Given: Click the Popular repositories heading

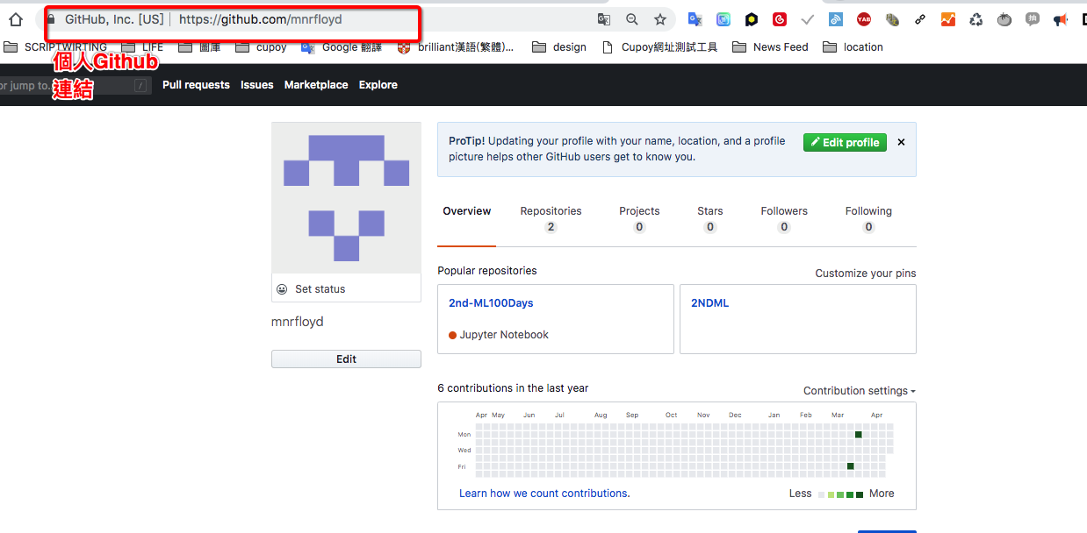Looking at the screenshot, I should pos(487,271).
